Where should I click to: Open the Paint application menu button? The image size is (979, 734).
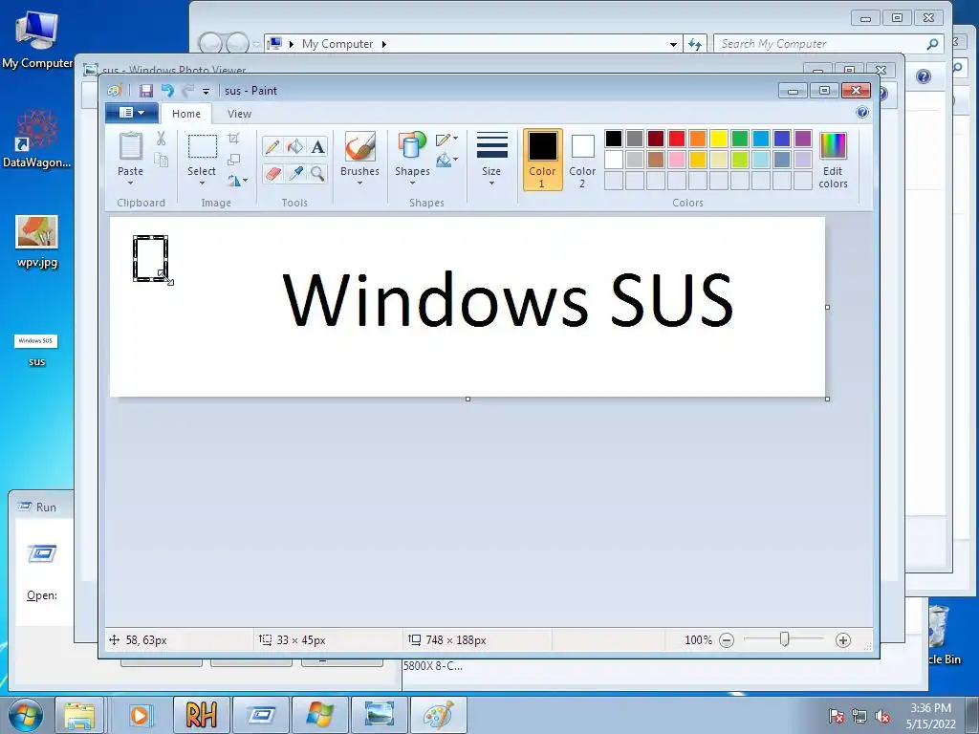tap(132, 113)
